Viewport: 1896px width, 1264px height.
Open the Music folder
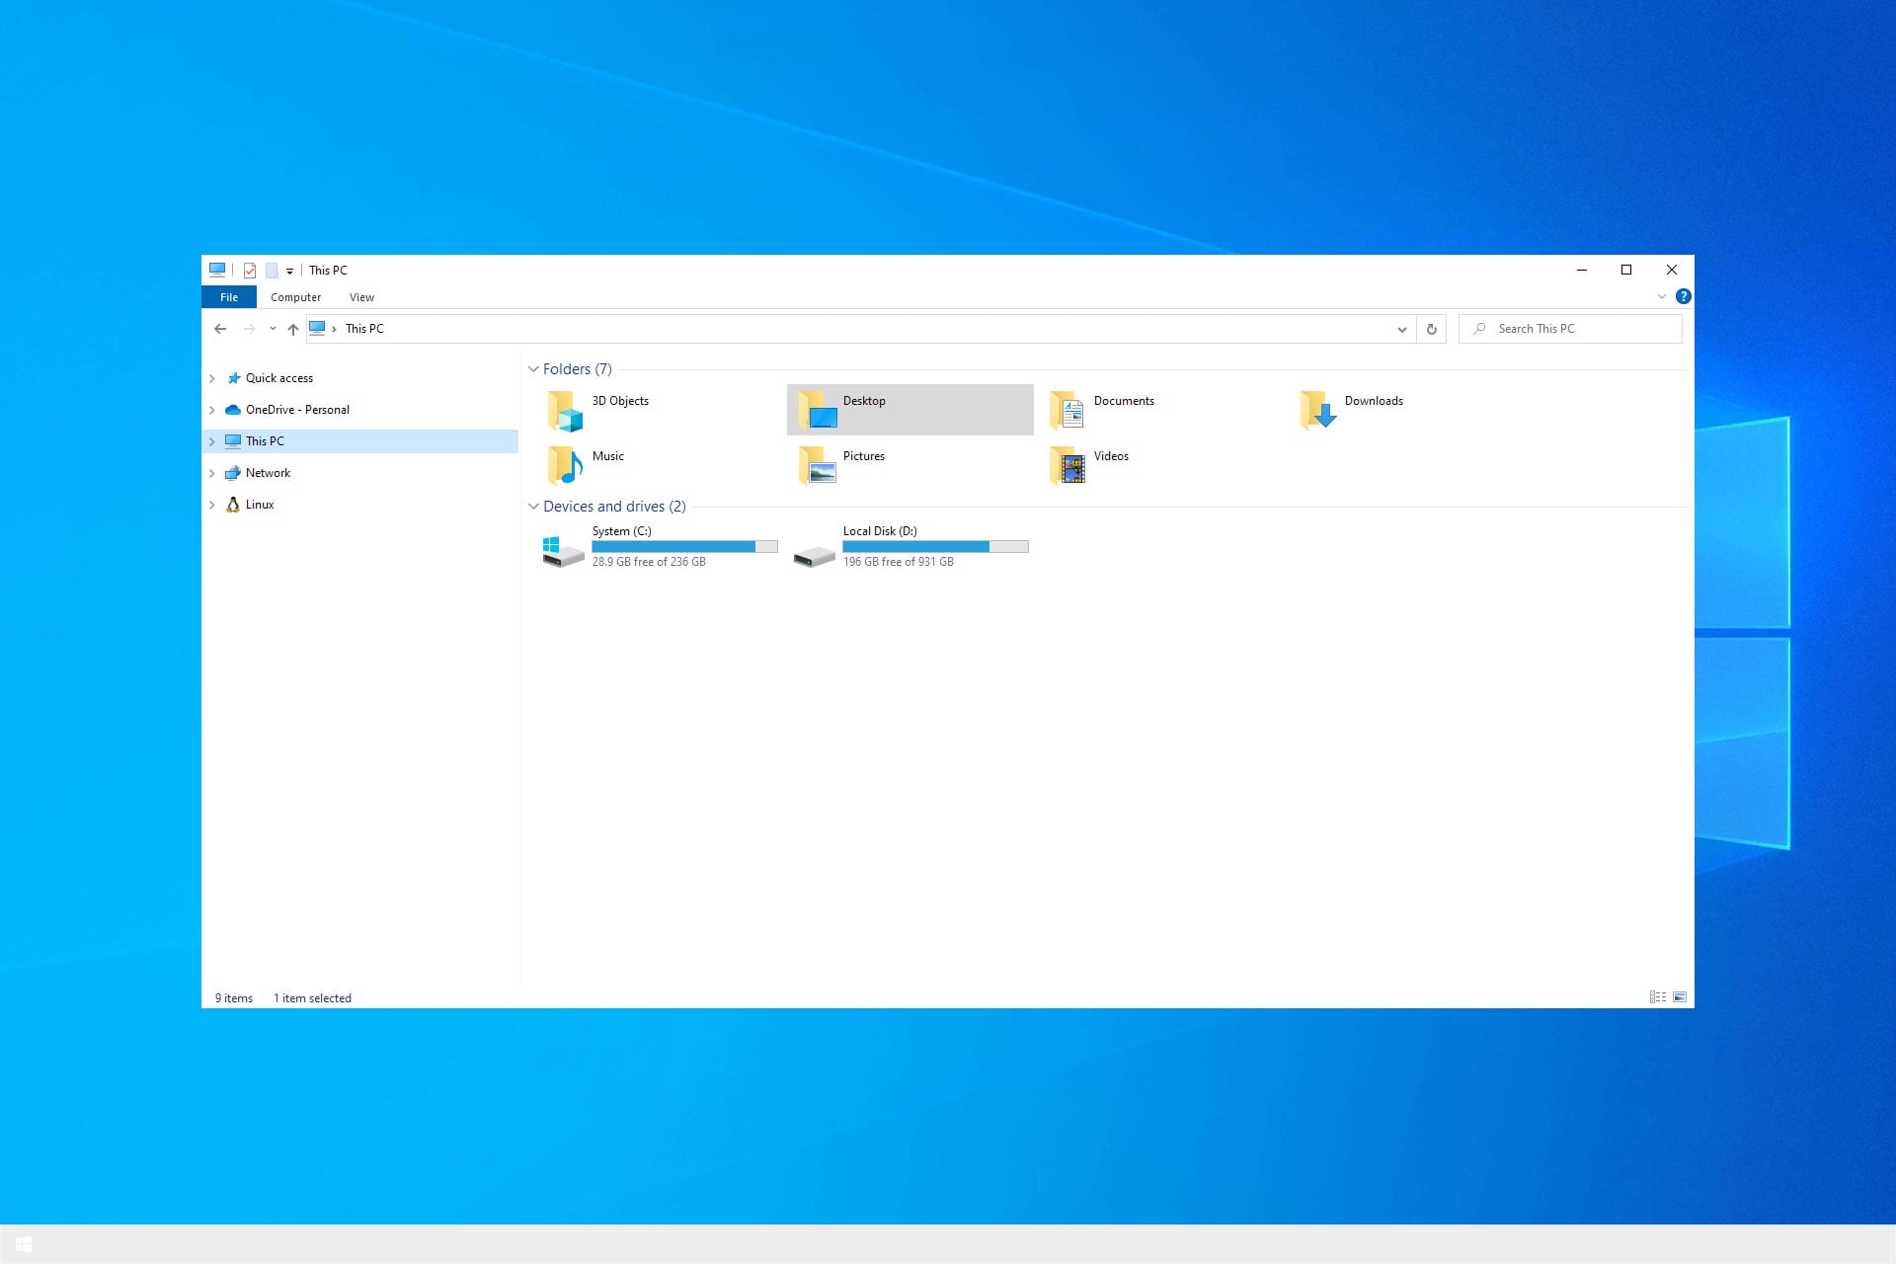pos(606,464)
